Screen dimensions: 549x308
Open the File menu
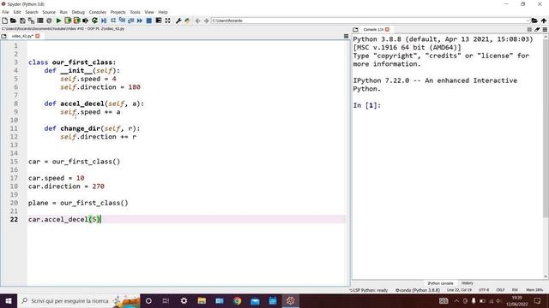[5, 12]
